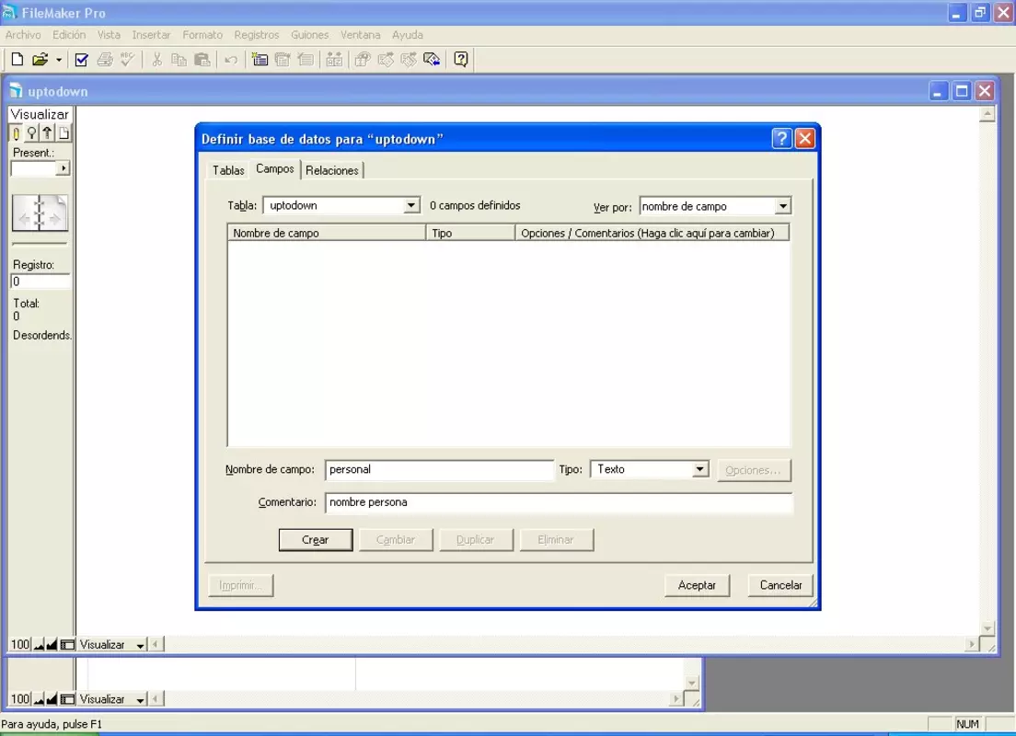Click the Help question mark toolbar icon

[461, 60]
